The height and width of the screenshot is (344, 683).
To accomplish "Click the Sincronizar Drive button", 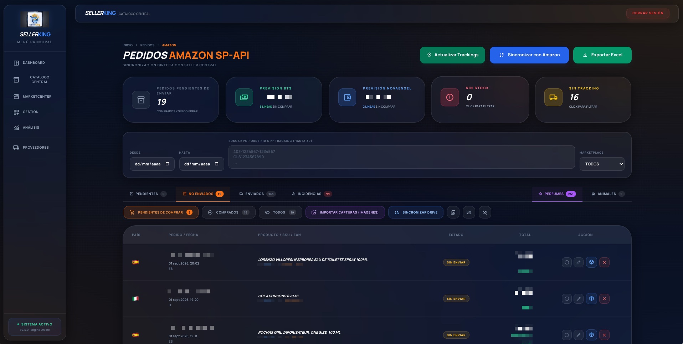I will (416, 212).
